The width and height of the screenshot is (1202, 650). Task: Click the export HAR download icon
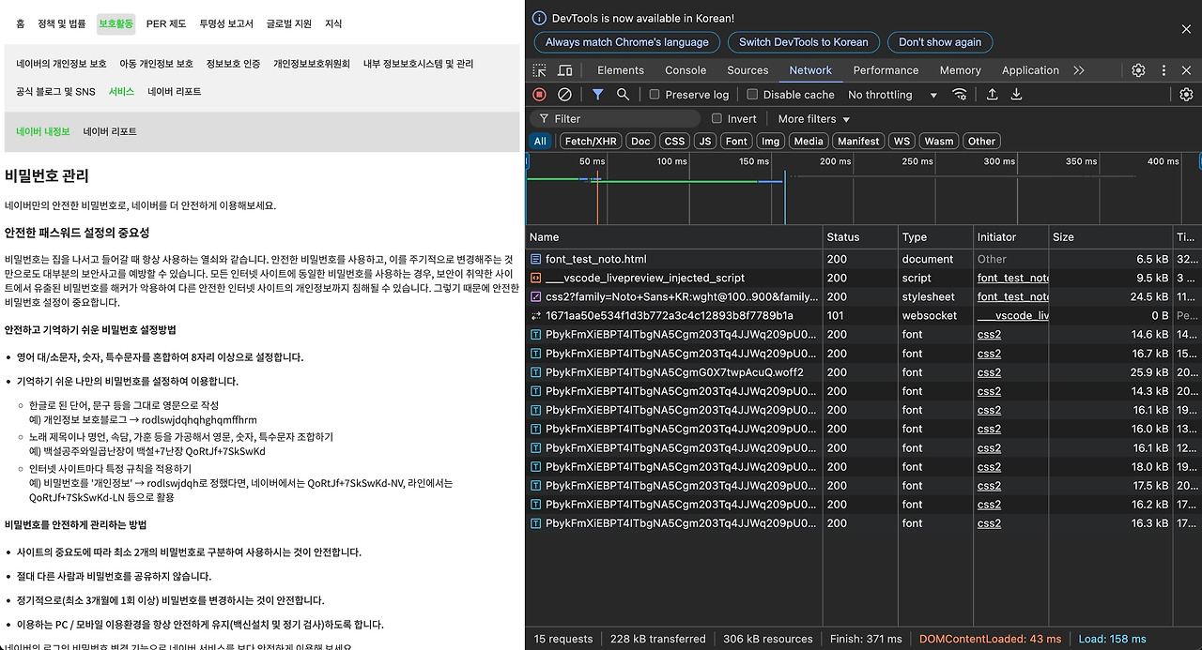[1016, 95]
